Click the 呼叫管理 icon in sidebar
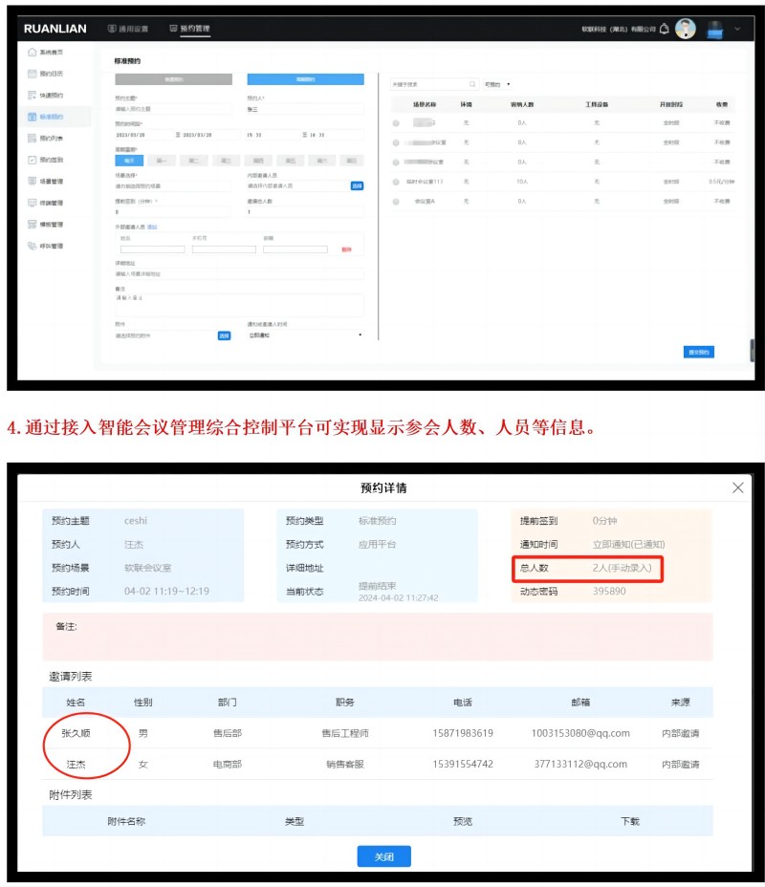The height and width of the screenshot is (887, 765). coord(33,246)
